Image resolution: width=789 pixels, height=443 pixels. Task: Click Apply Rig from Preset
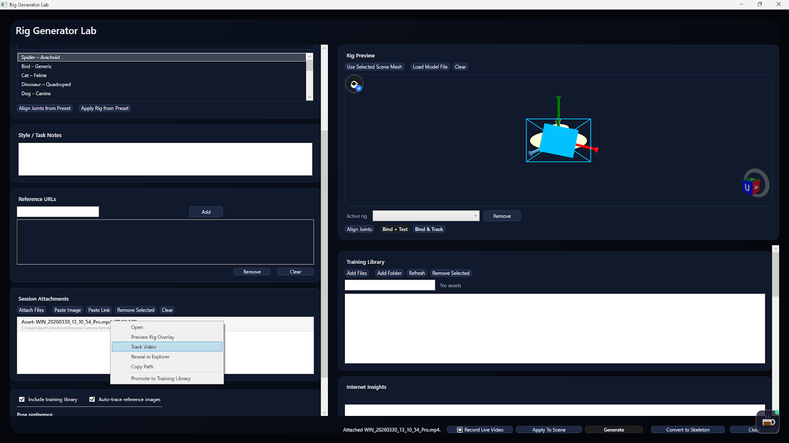pos(104,108)
